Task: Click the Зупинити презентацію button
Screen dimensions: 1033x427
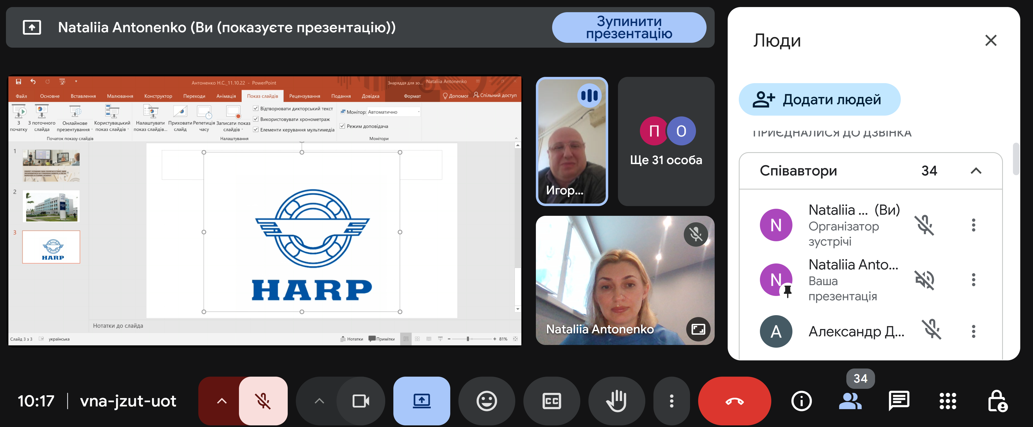Action: pos(629,27)
